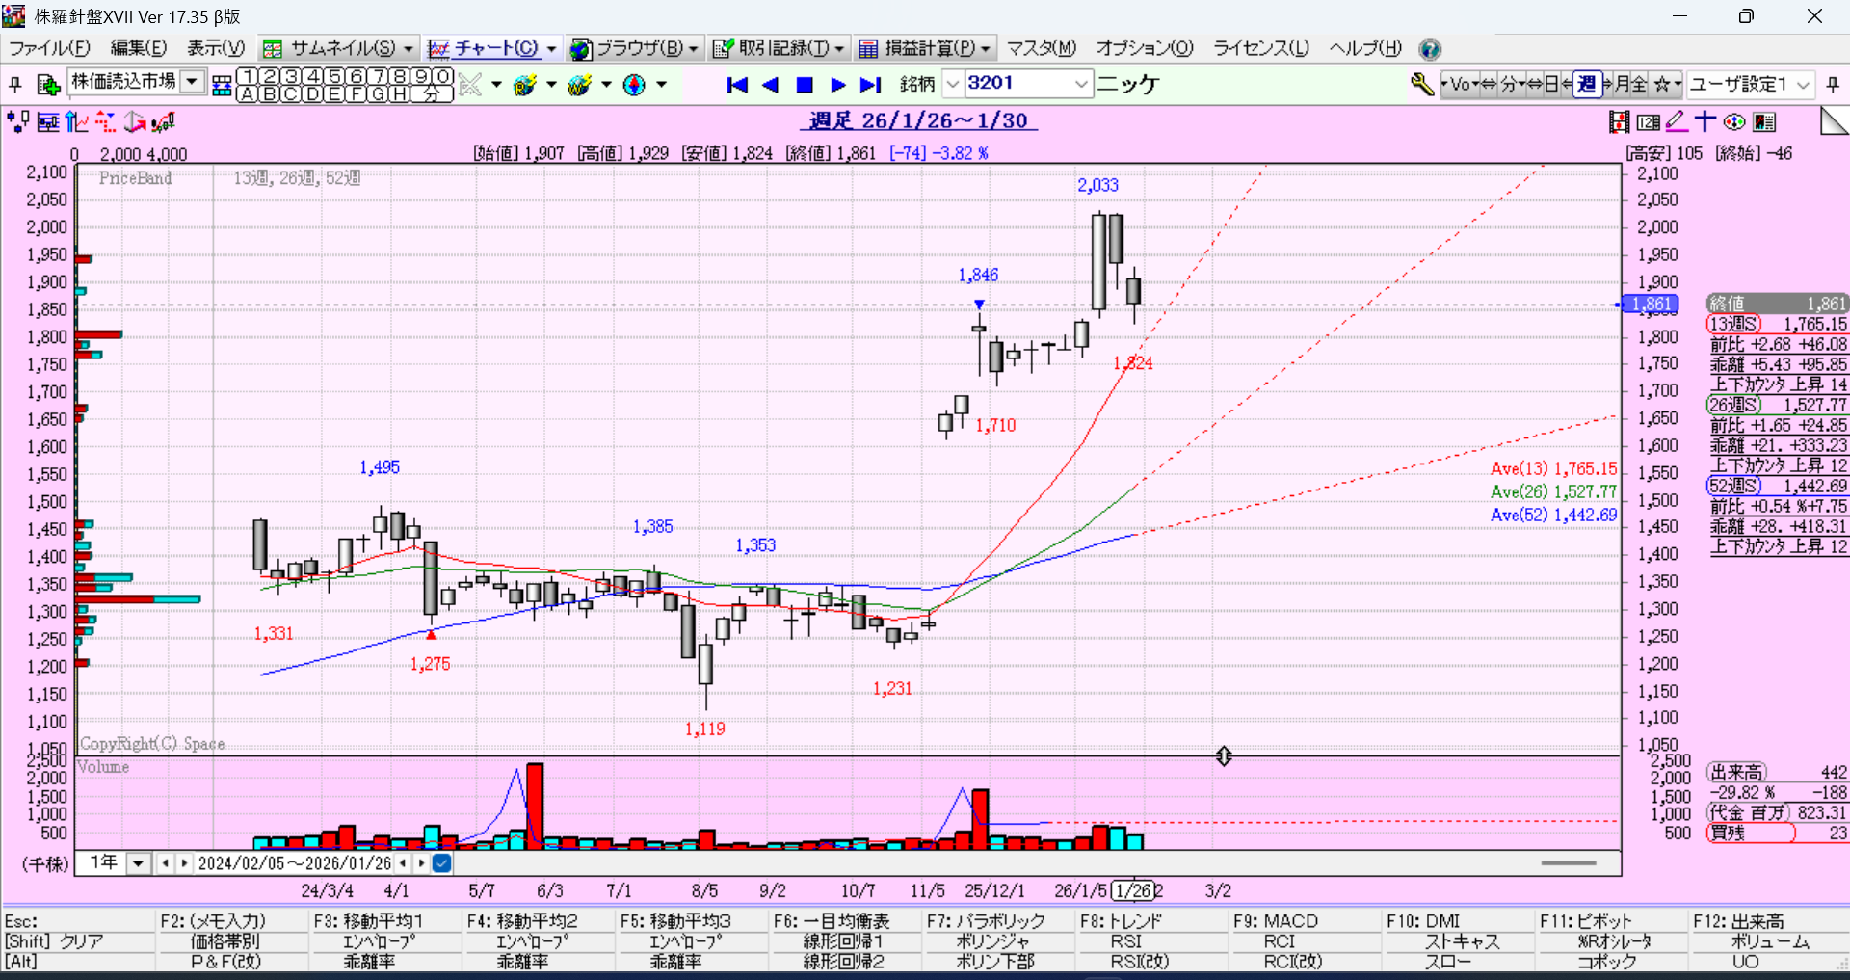The height and width of the screenshot is (980, 1850).
Task: Click the wrench settings icon
Action: [1421, 85]
